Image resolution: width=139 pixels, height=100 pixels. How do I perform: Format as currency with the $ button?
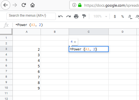[x=115, y=16]
